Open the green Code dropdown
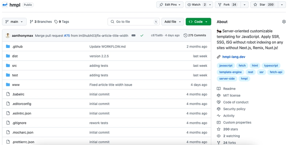 point(198,22)
